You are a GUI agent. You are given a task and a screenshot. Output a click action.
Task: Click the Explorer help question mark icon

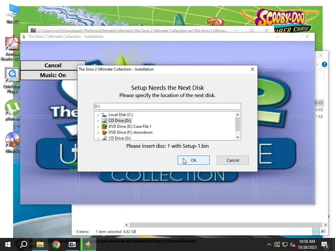[x=324, y=64]
